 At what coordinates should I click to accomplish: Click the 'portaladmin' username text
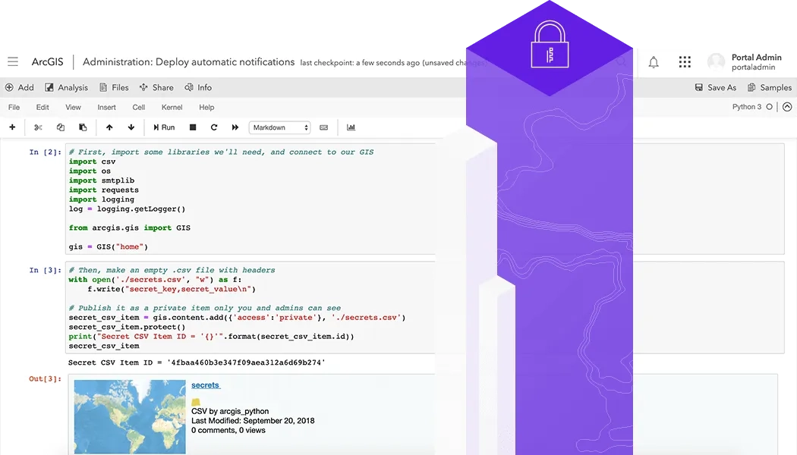click(x=753, y=67)
